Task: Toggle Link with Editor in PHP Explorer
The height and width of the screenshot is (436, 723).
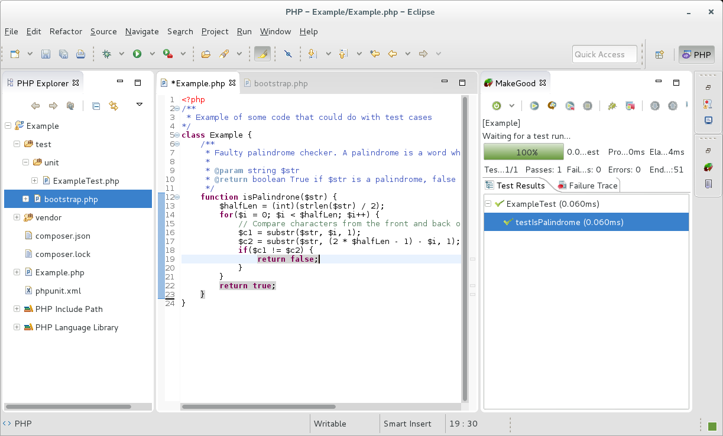Action: pos(114,106)
